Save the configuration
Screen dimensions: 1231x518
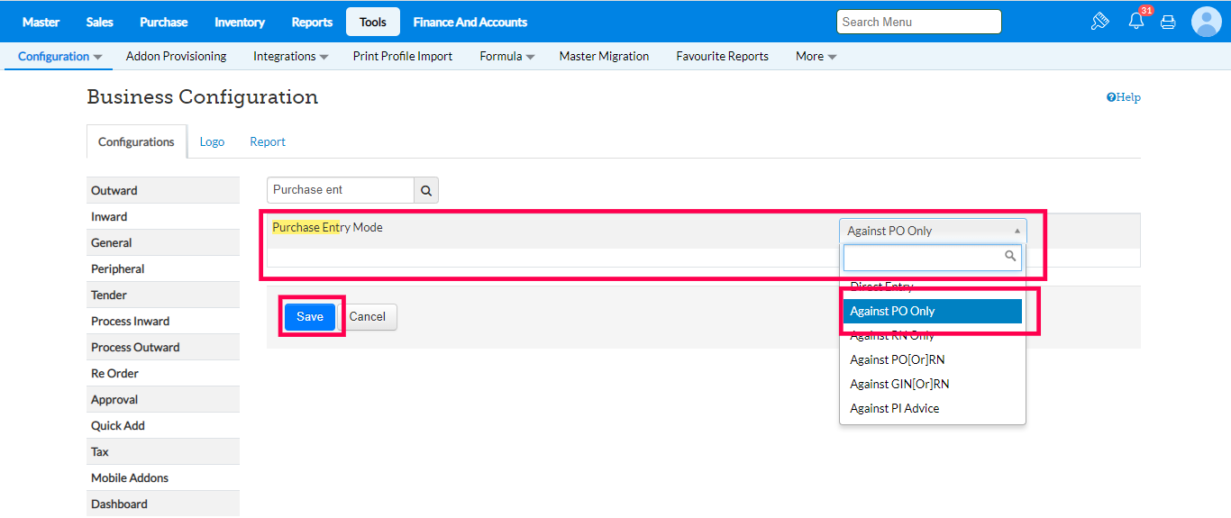[310, 316]
